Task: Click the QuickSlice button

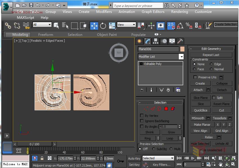Action: coord(200,110)
